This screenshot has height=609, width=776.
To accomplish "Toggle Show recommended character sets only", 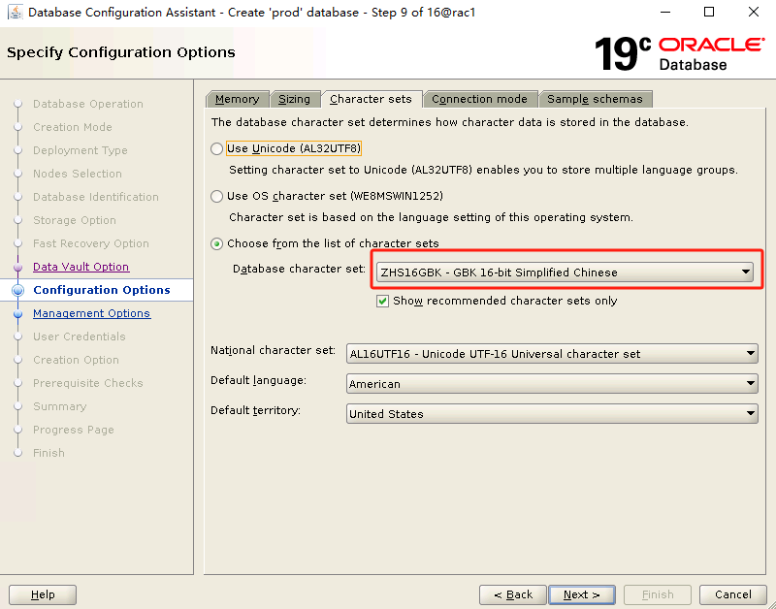I will (382, 302).
